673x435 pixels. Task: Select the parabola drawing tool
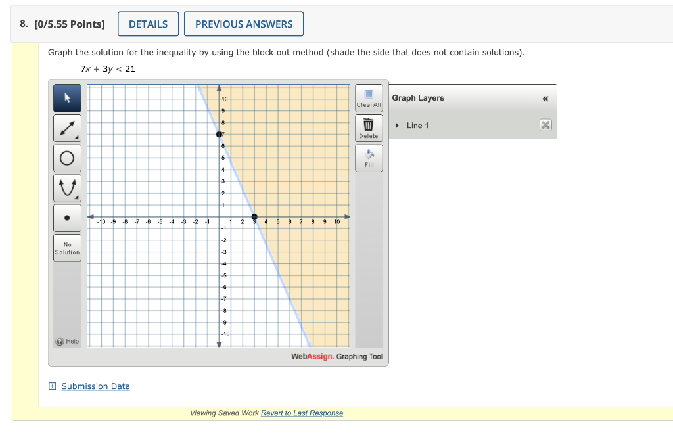click(66, 187)
